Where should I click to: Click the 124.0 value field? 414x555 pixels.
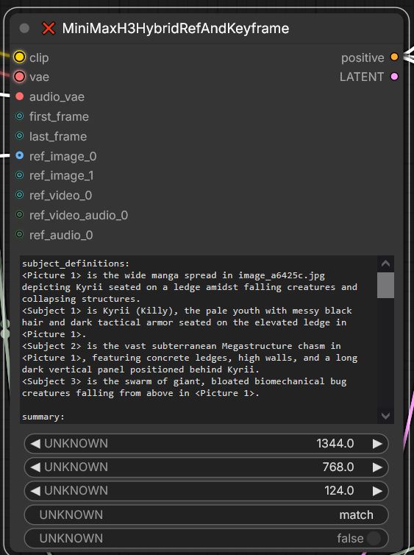click(x=206, y=491)
